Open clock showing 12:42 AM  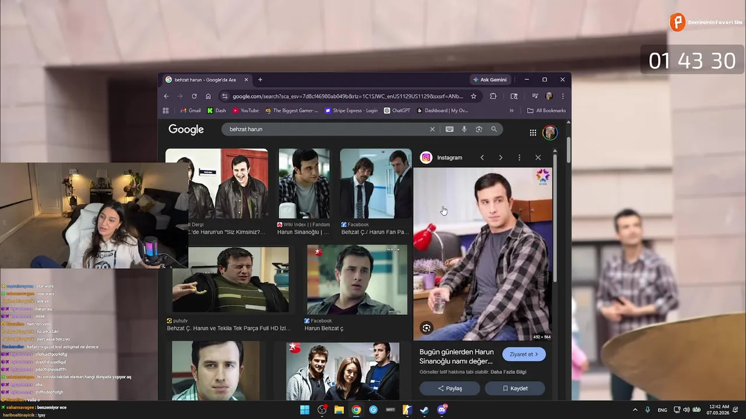[x=719, y=410]
